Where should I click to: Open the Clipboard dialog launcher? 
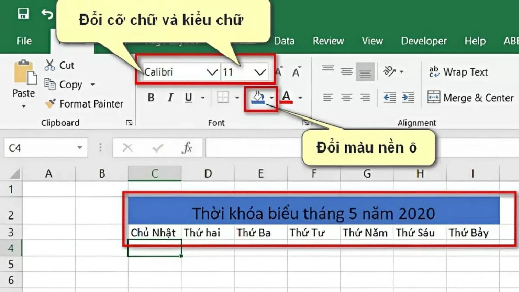(x=129, y=123)
